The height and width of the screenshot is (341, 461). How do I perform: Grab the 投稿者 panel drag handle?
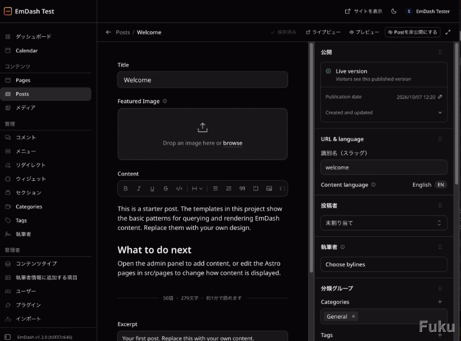[x=440, y=206]
